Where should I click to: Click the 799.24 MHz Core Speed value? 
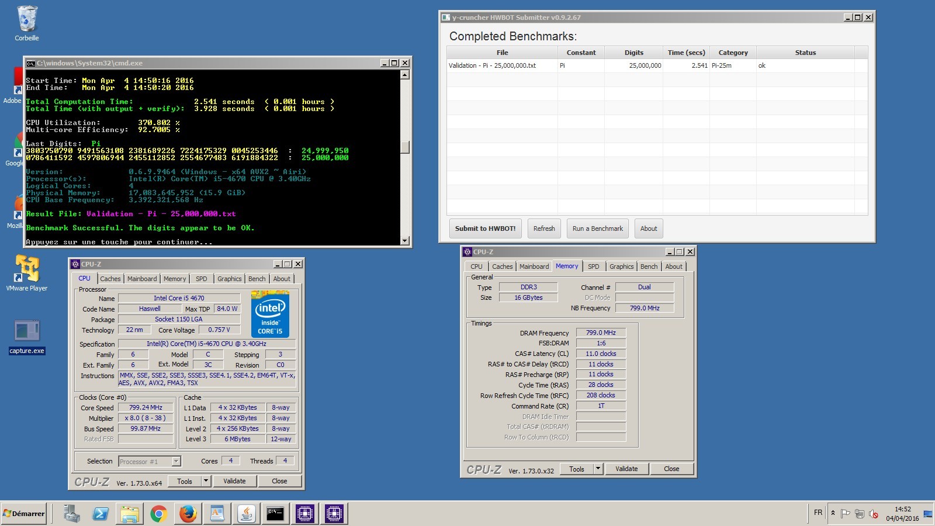[x=146, y=407]
